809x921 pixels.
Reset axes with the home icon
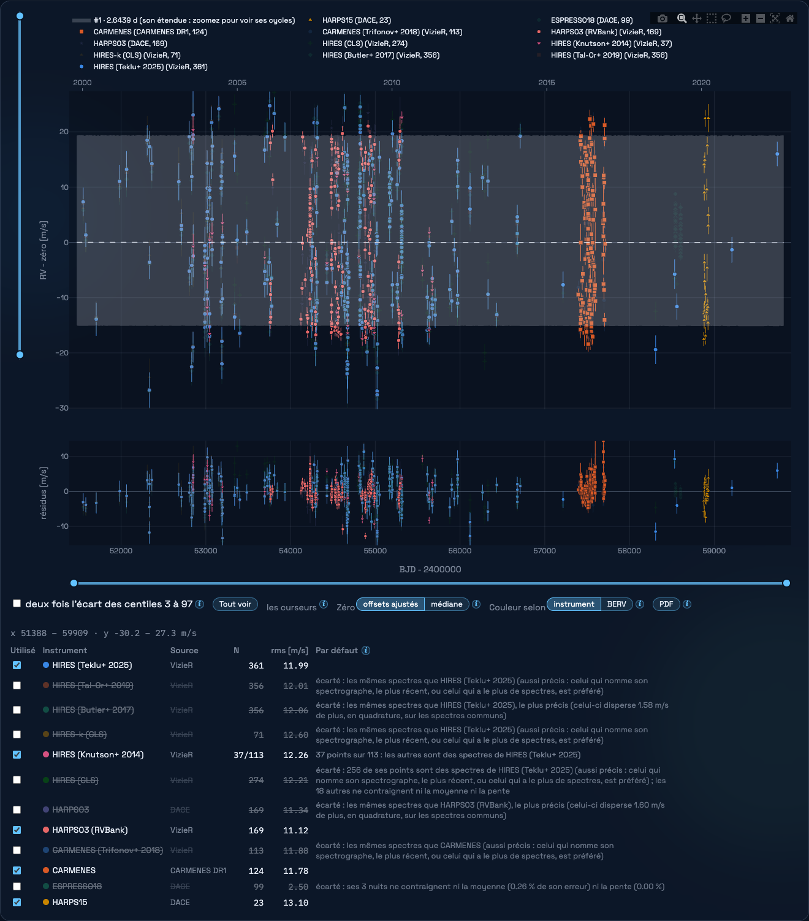pyautogui.click(x=790, y=18)
